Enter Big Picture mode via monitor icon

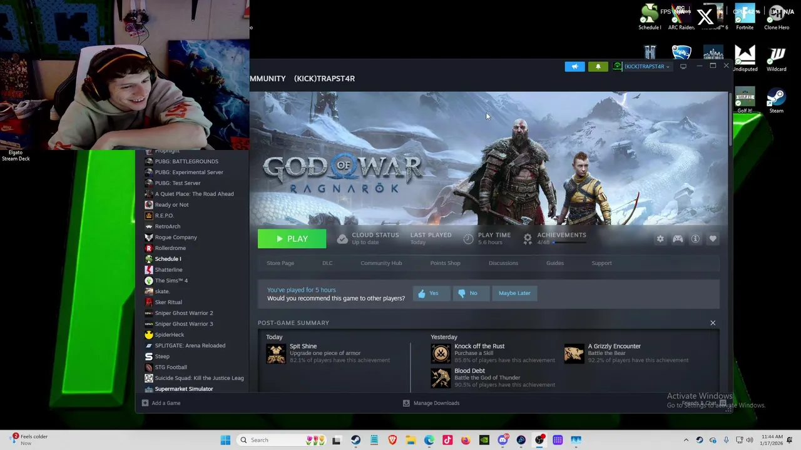click(683, 66)
